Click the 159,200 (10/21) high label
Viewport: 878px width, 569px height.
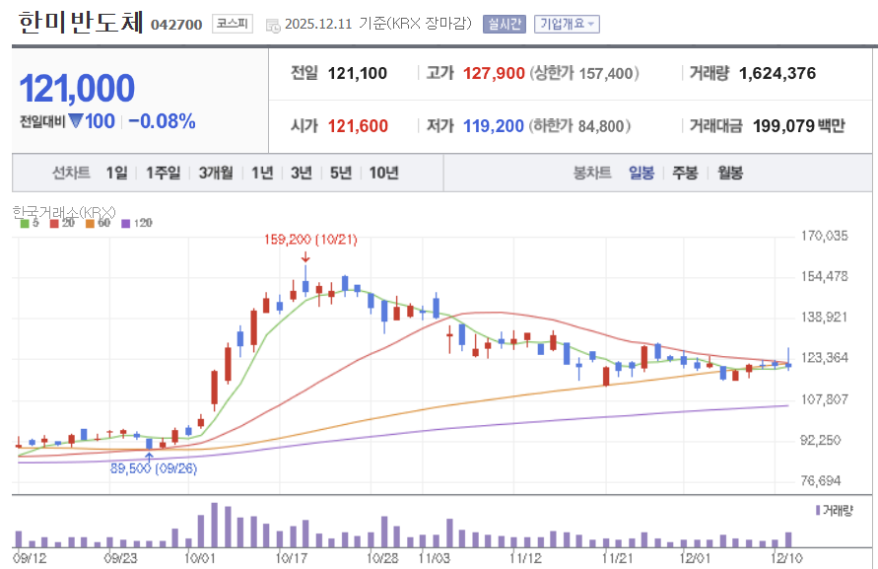(310, 240)
